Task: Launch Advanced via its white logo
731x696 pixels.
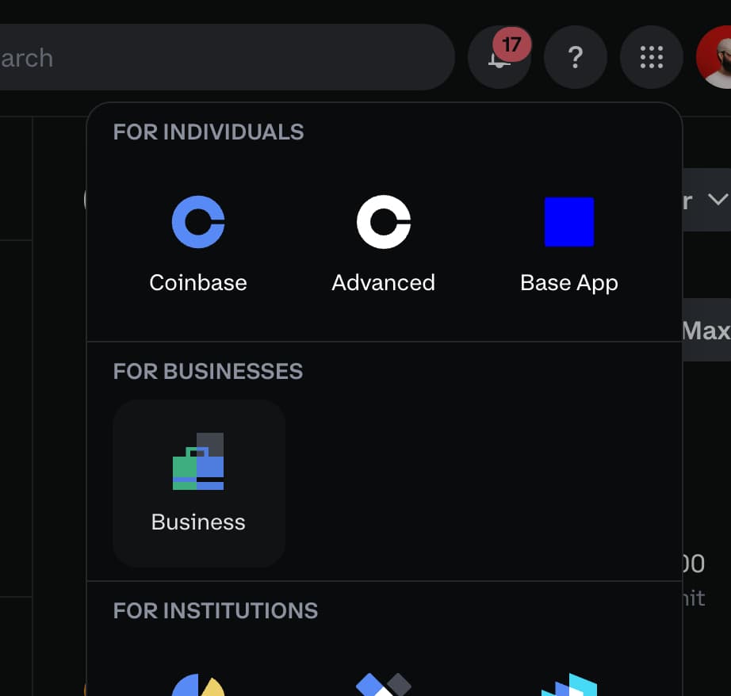Action: (x=383, y=222)
